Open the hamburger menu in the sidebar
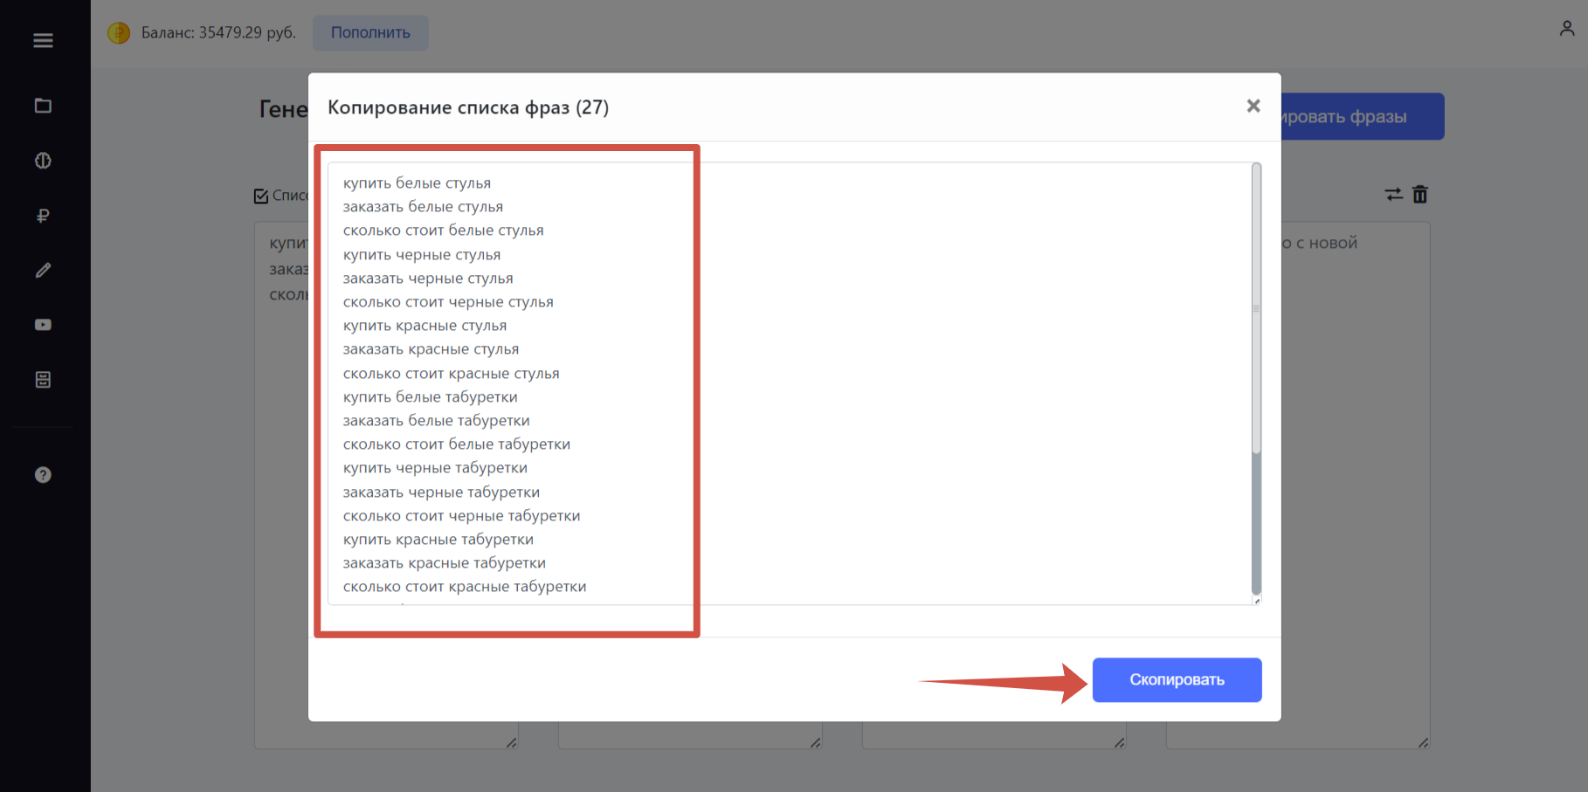1588x792 pixels. pyautogui.click(x=43, y=40)
